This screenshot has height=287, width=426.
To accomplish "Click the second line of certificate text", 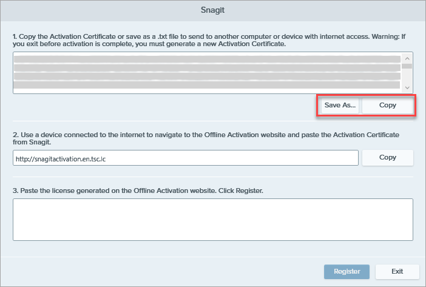I will 206,68.
